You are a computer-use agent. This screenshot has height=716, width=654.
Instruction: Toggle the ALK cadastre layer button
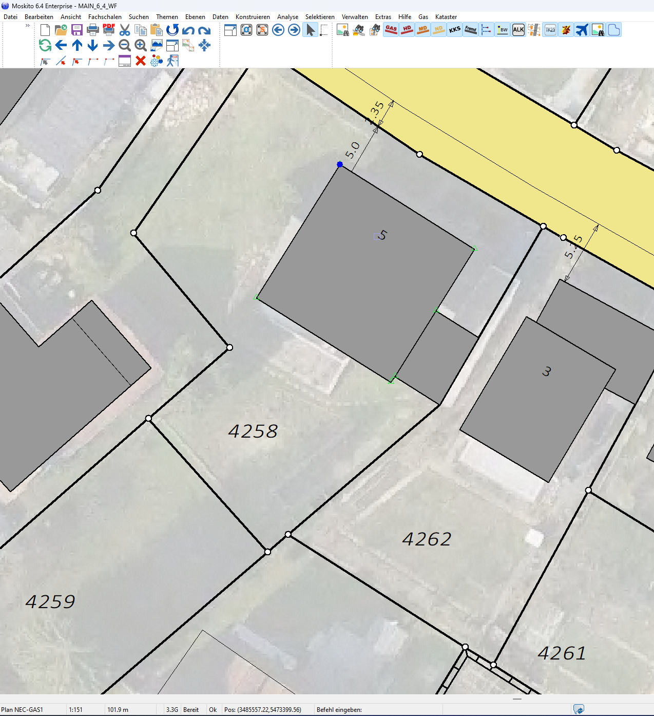coord(518,30)
